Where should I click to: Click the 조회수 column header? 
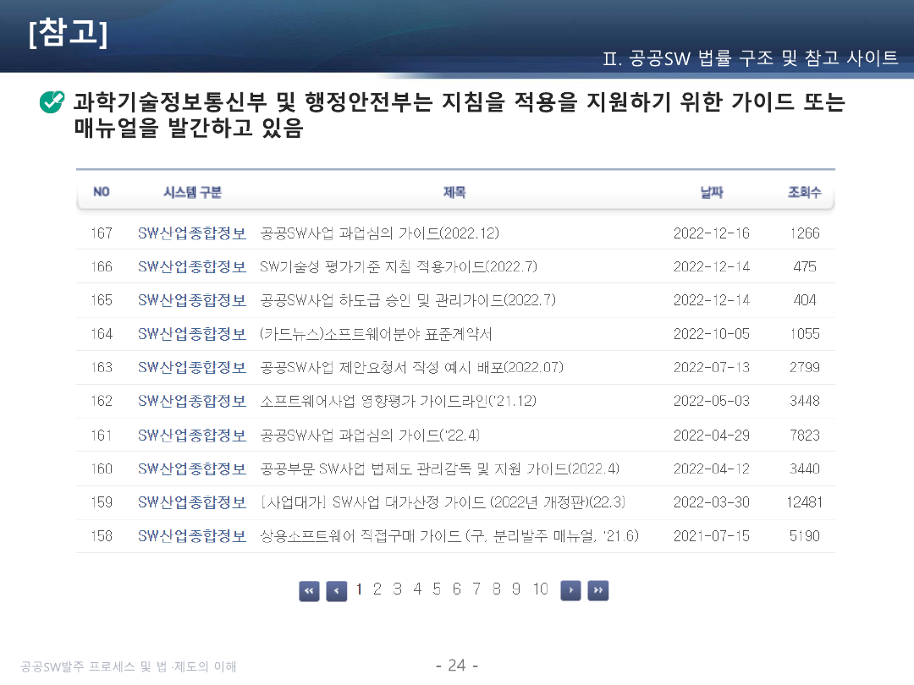tap(804, 193)
